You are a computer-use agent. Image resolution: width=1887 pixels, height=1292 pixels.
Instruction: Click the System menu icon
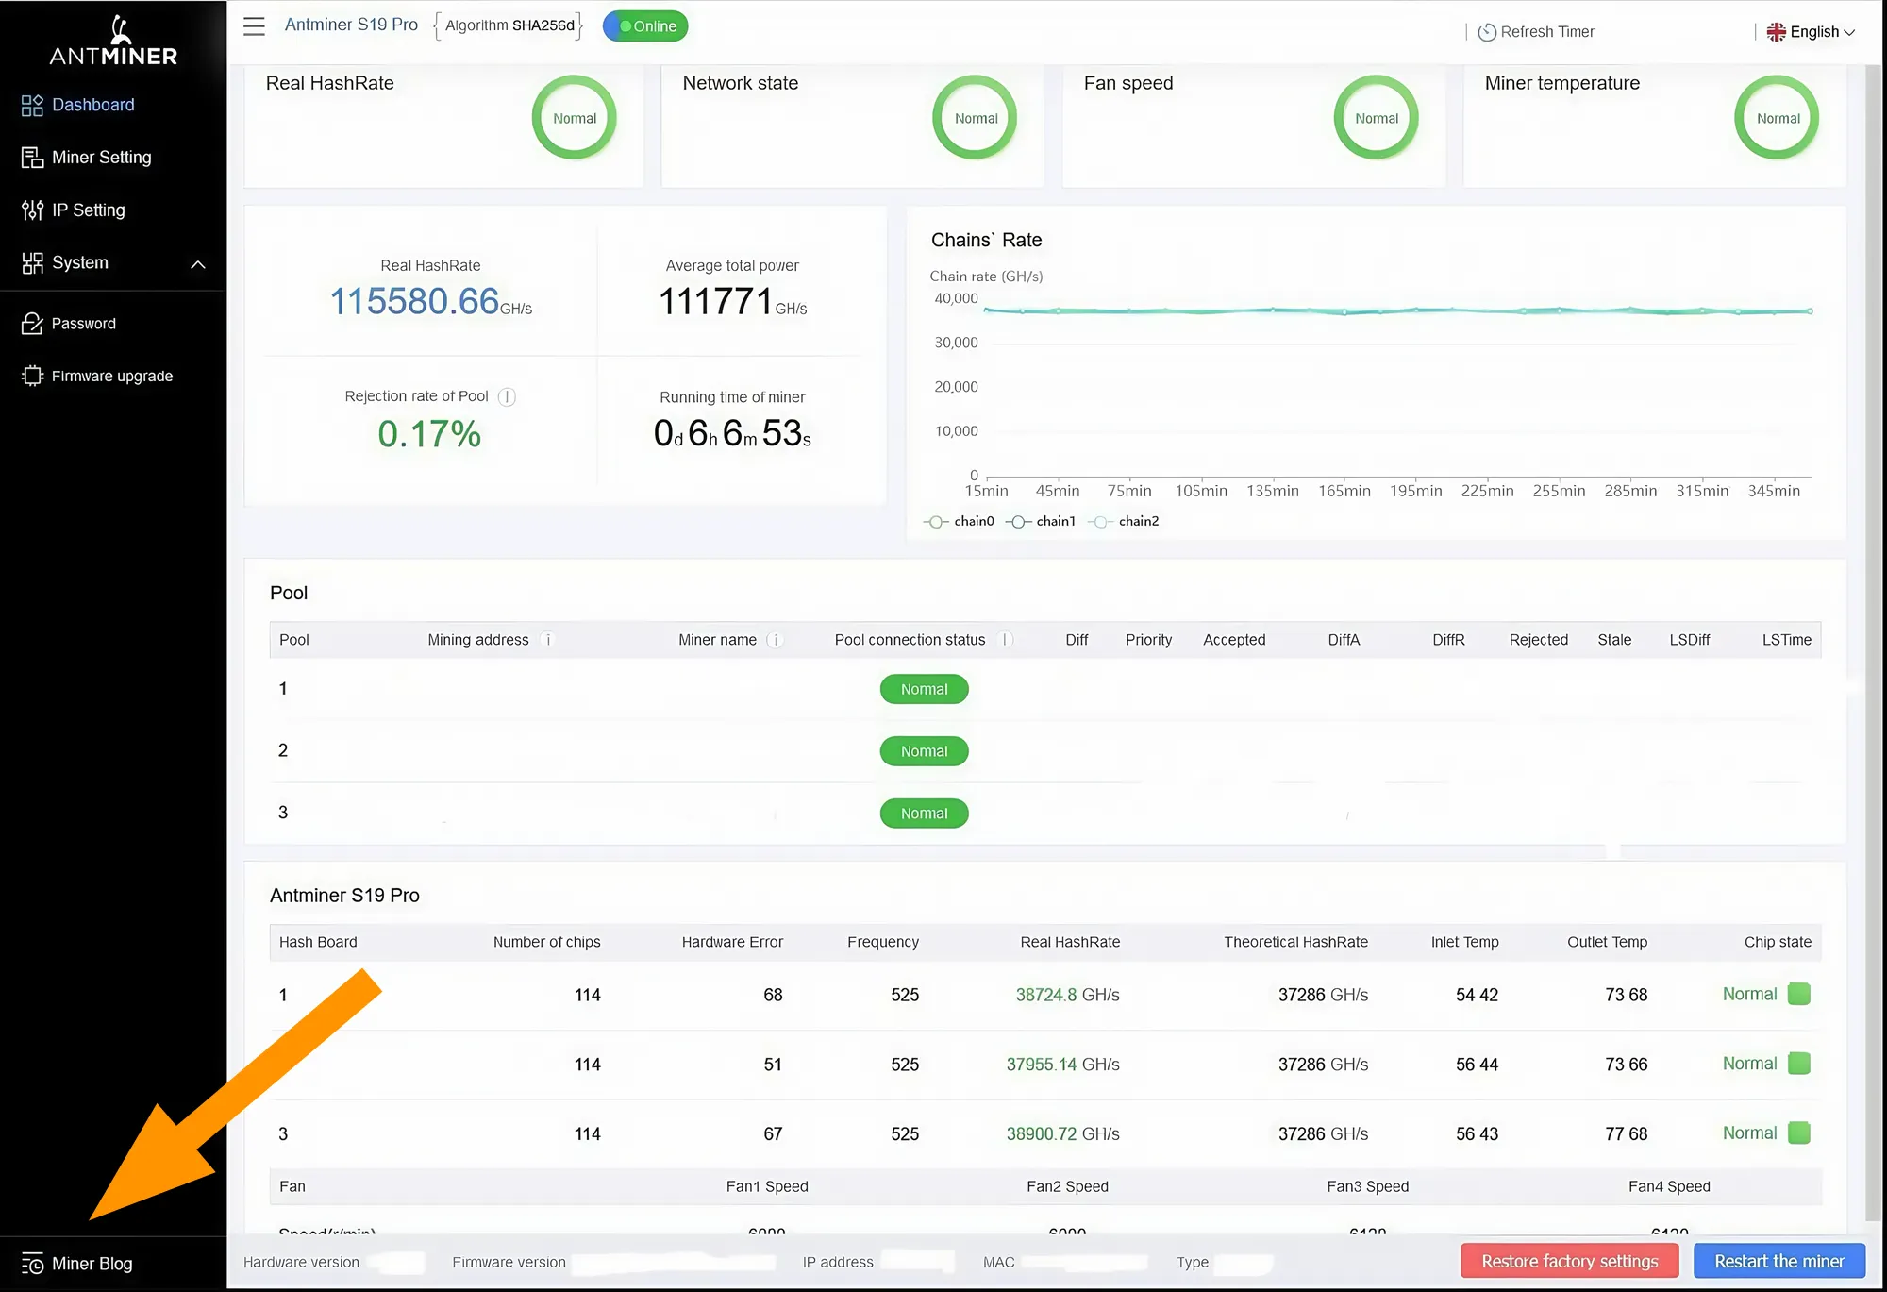tap(32, 263)
